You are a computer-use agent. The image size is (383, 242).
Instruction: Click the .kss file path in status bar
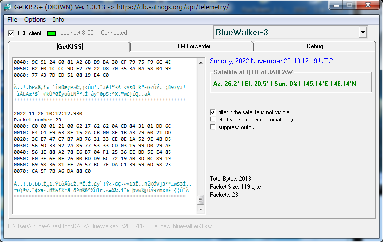[110, 226]
